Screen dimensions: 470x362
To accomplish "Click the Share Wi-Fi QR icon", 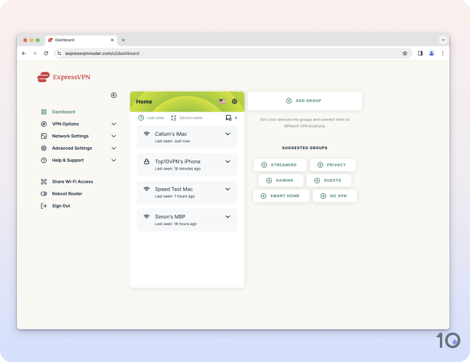I will (44, 182).
